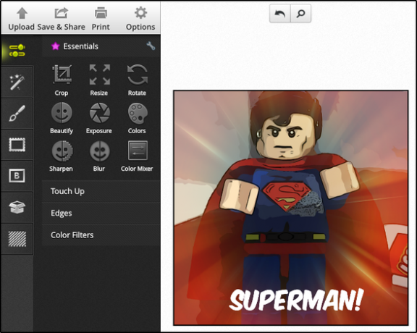Viewport: 417px width, 333px height.
Task: Open the Colors palette tool
Action: [x=137, y=118]
